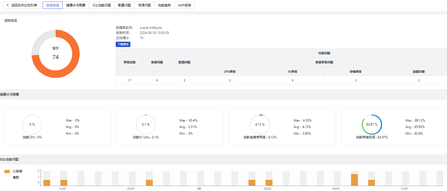The image size is (447, 191).
Task: Click the 08:00 axis label on chart
Action: click(x=336, y=189)
